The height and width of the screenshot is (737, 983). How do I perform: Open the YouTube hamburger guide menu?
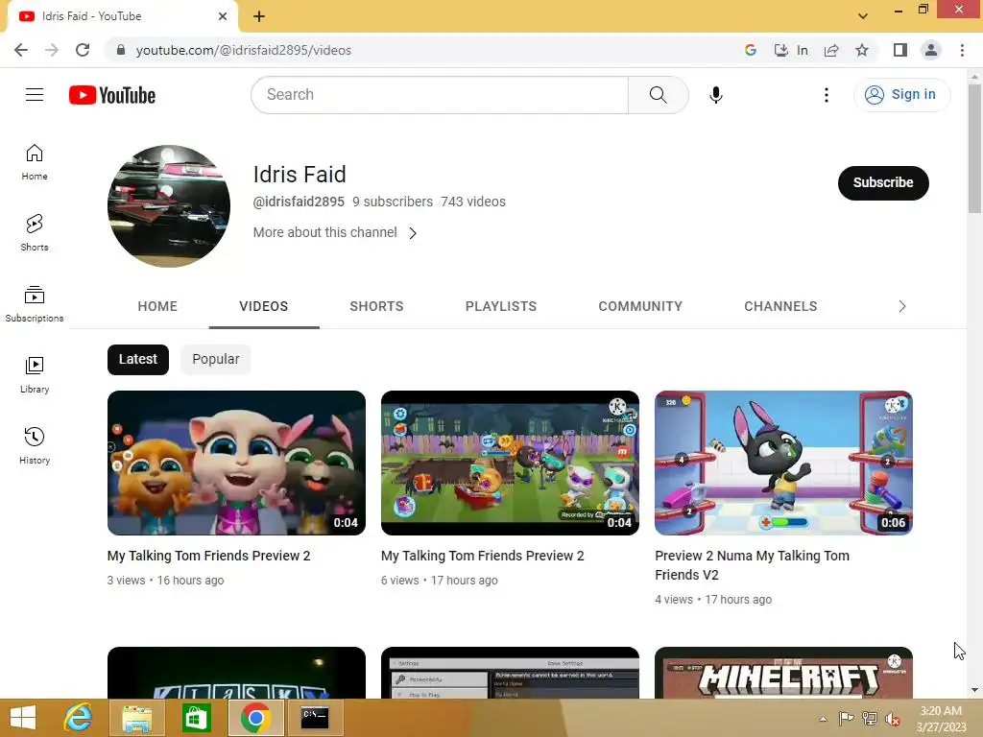coord(35,95)
